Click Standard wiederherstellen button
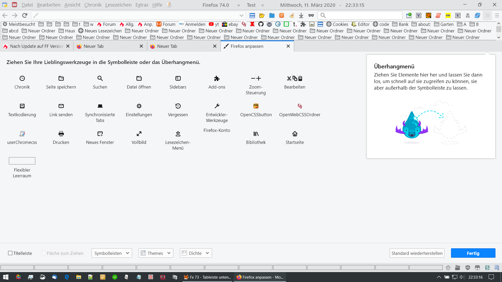Image resolution: width=502 pixels, height=282 pixels. 417,253
